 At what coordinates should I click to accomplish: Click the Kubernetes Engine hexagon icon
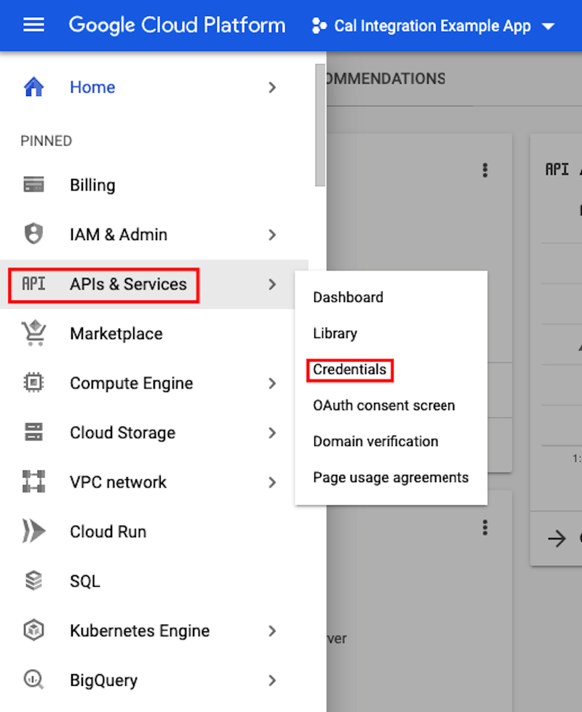[31, 630]
